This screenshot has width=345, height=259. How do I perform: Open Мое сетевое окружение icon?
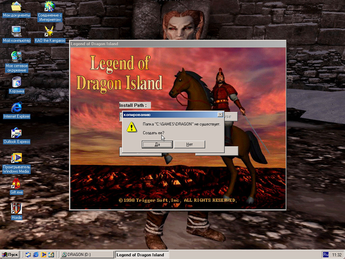click(16, 62)
